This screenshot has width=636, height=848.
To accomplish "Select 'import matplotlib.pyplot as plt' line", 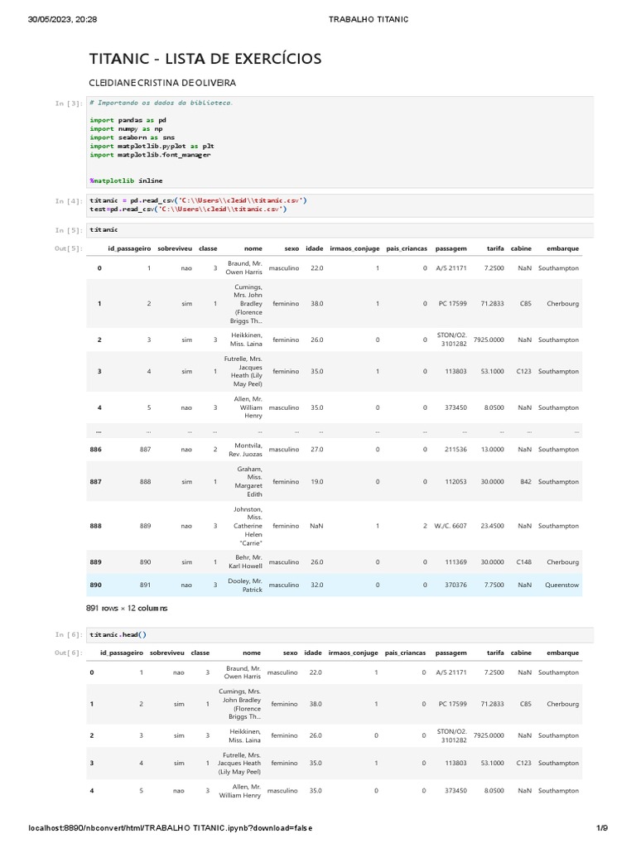I will [x=152, y=146].
